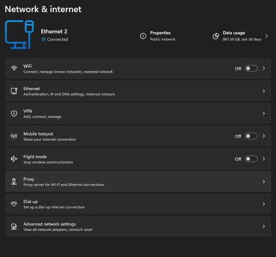Click the large Ethernet 2 connection graphic
The height and width of the screenshot is (257, 276).
tap(19, 35)
